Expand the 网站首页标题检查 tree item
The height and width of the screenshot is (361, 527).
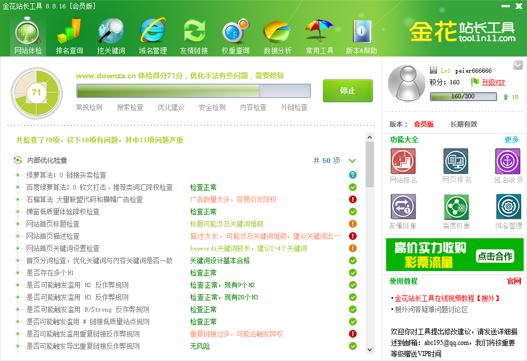18,224
